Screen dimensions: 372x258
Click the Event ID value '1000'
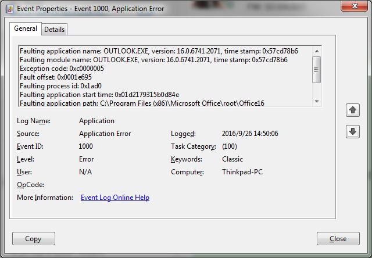point(85,146)
